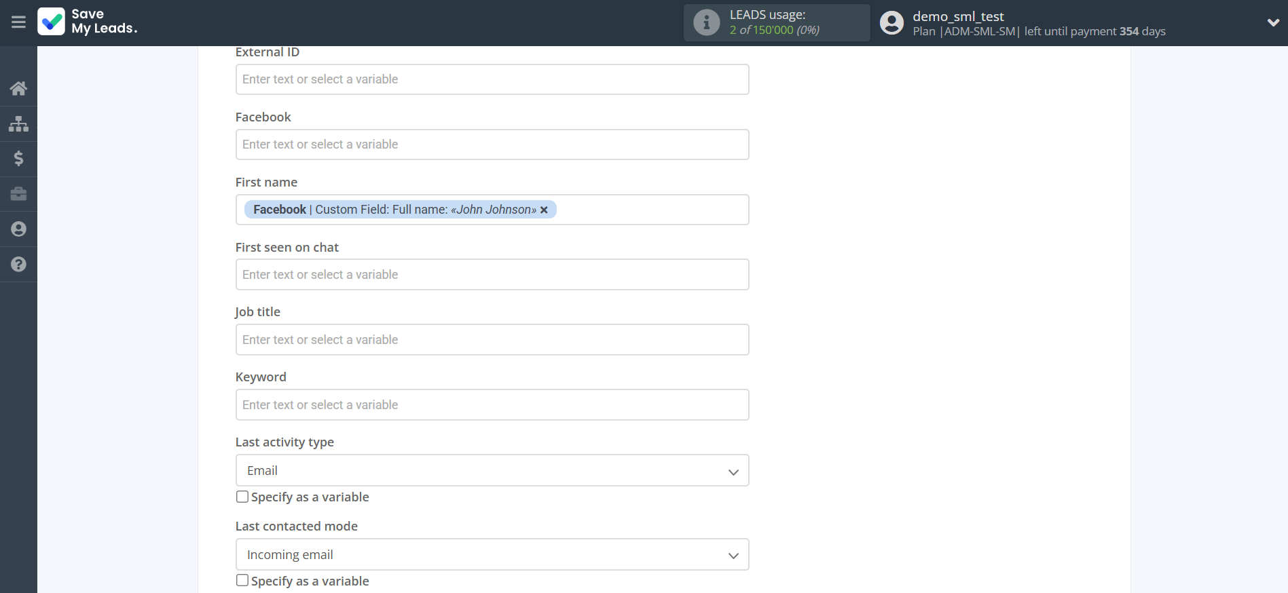Open connections via sidebar sitemap icon
1288x593 pixels.
(x=18, y=123)
